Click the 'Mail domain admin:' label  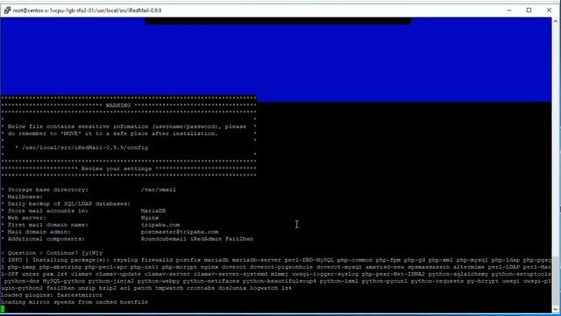(x=39, y=232)
